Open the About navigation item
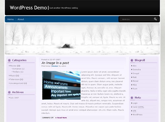 [21, 19]
